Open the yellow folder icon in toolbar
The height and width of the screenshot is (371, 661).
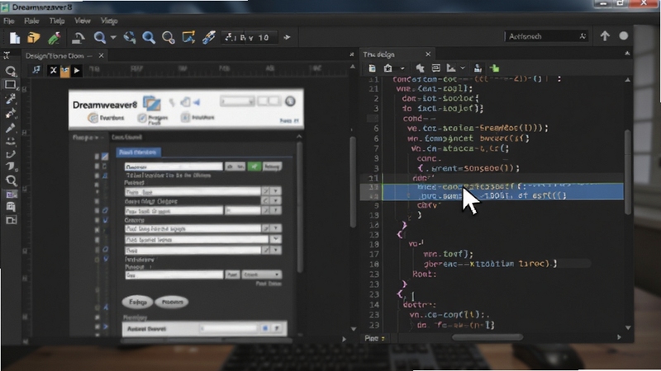tap(33, 38)
